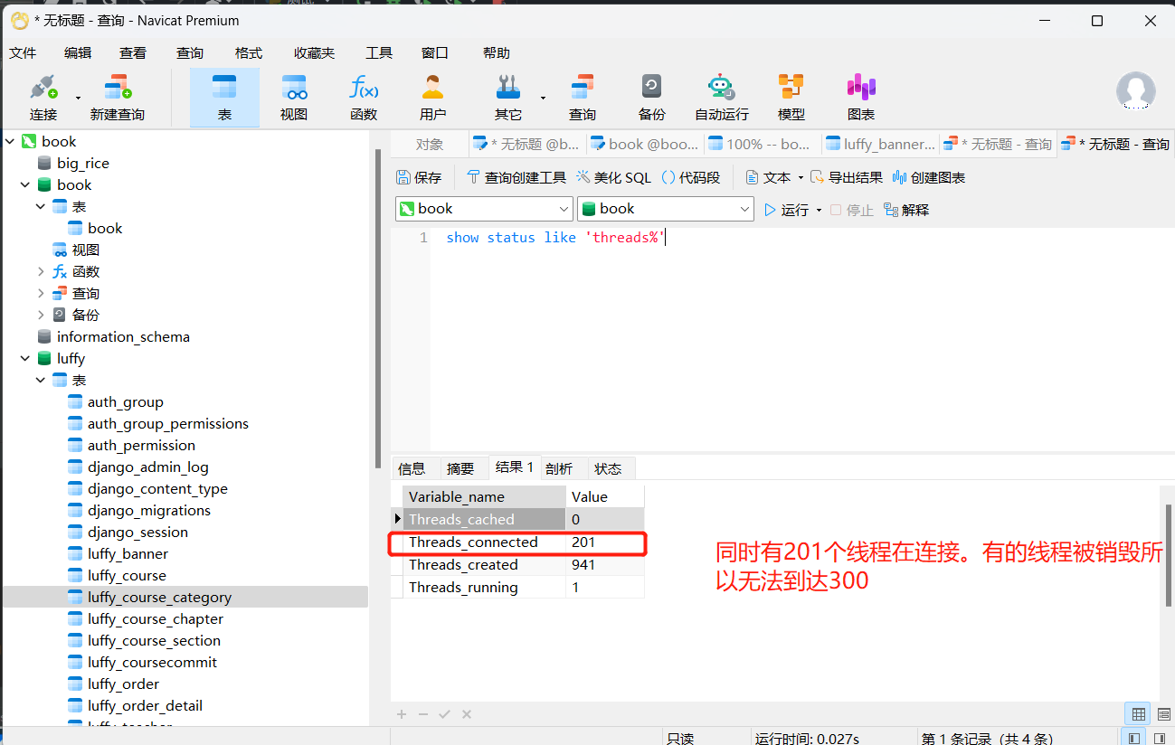The image size is (1175, 745).
Task: Click the add record plus icon below results
Action: [402, 714]
